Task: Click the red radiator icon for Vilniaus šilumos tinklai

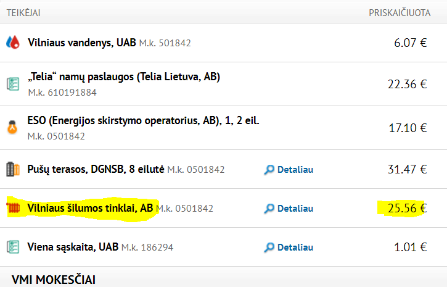Action: click(x=13, y=208)
